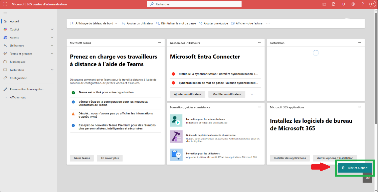Open the RC account avatar

point(373,4)
